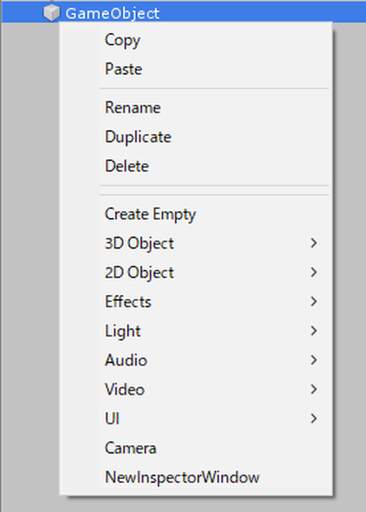The image size is (366, 512).
Task: Expand the 3D Object submenu arrow
Action: click(314, 243)
